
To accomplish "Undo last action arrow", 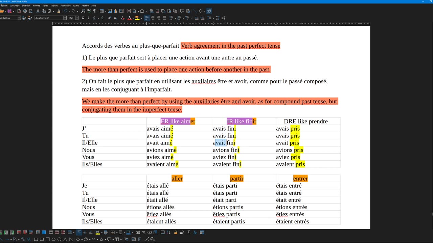I will click(x=65, y=11).
